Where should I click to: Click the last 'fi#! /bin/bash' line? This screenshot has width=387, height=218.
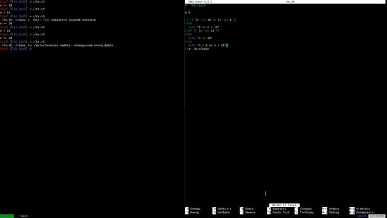pos(197,49)
